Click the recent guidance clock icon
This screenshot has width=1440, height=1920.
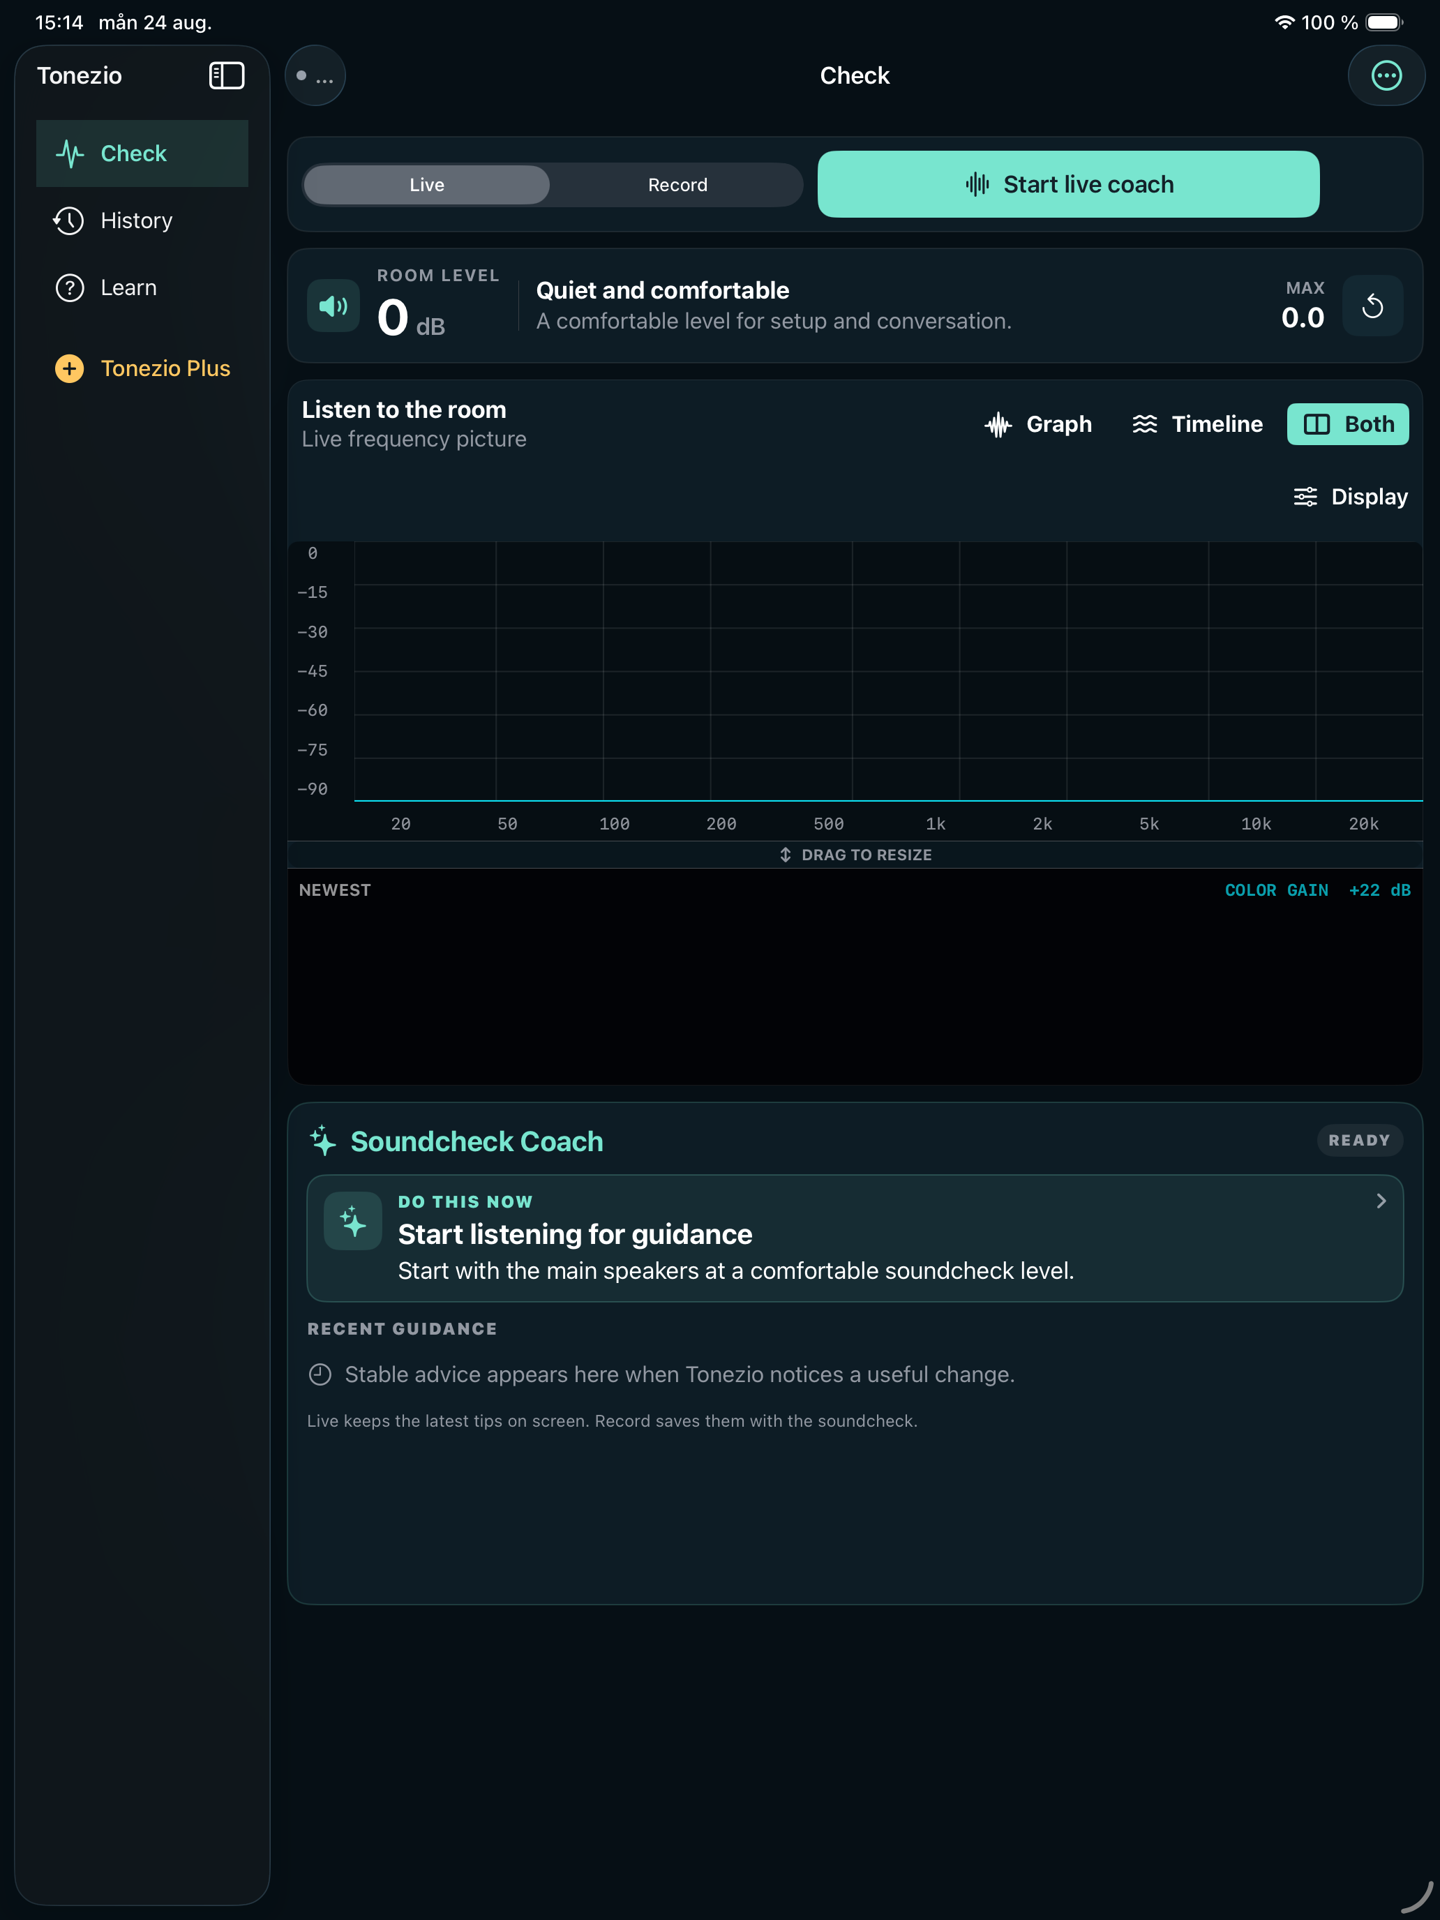(x=320, y=1374)
